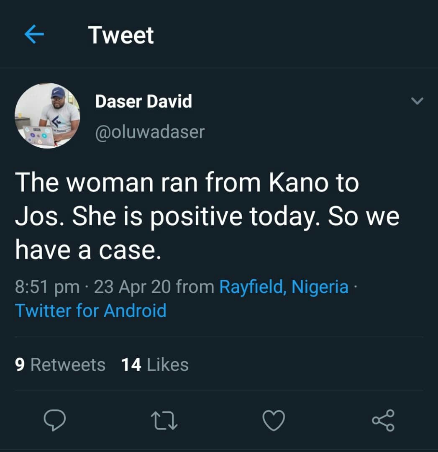The image size is (438, 452).
Task: Like the tweet with heart icon
Action: pyautogui.click(x=274, y=420)
